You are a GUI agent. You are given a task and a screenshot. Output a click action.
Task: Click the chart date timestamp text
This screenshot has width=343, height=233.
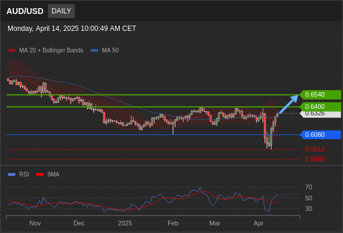click(x=72, y=29)
